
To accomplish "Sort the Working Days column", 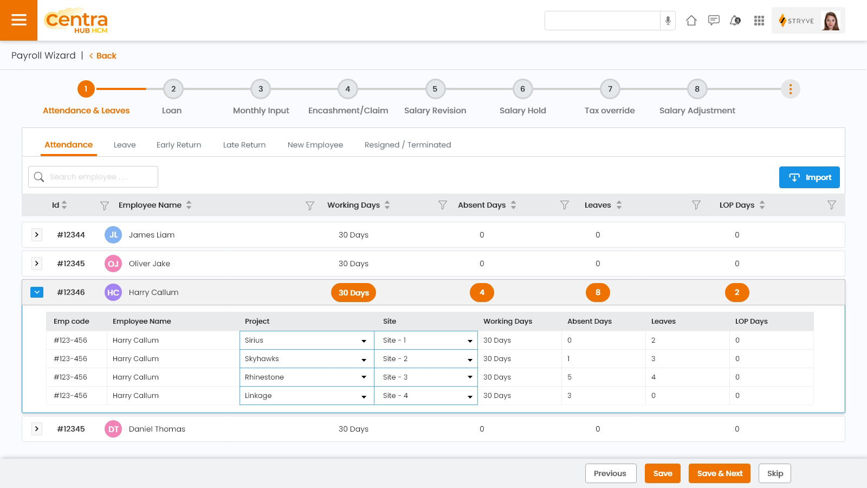I will coord(387,205).
